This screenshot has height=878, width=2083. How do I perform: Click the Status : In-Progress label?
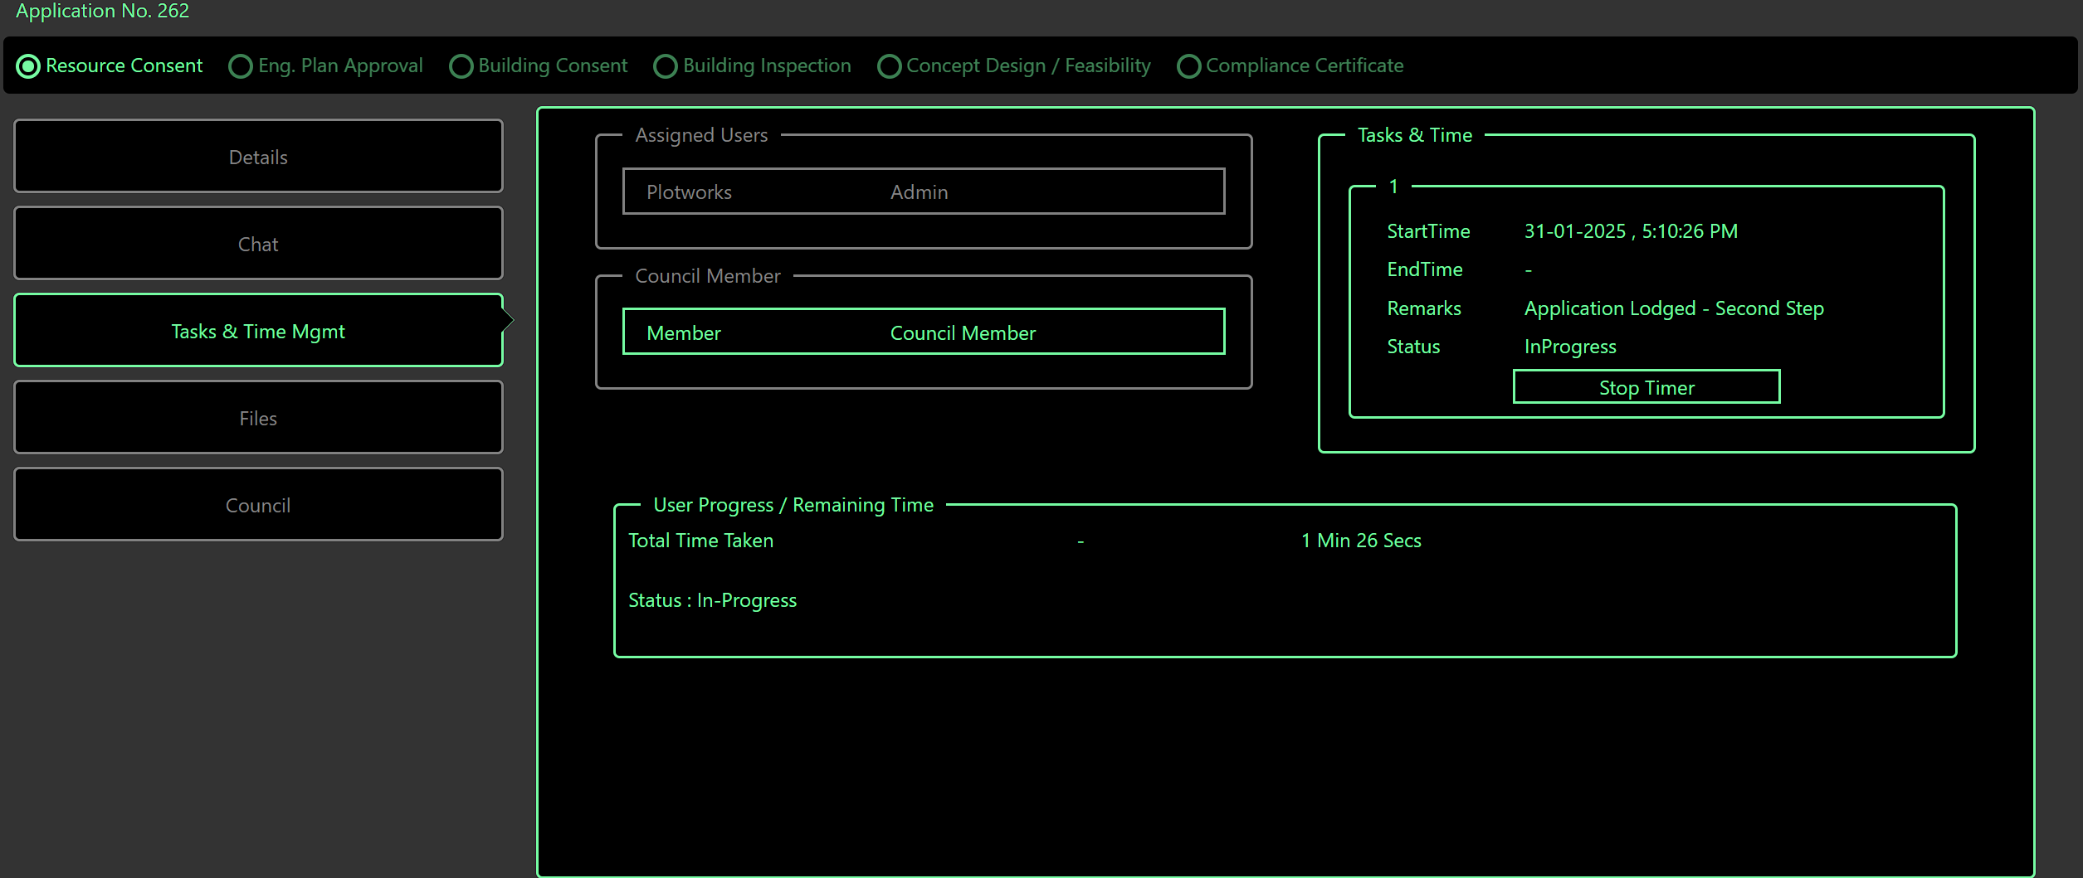click(x=712, y=599)
